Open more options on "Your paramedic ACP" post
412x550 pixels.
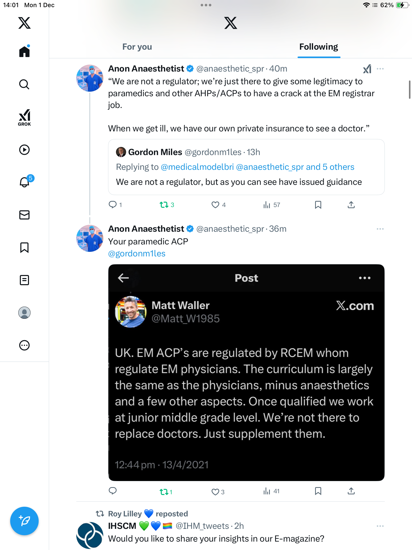click(x=380, y=229)
